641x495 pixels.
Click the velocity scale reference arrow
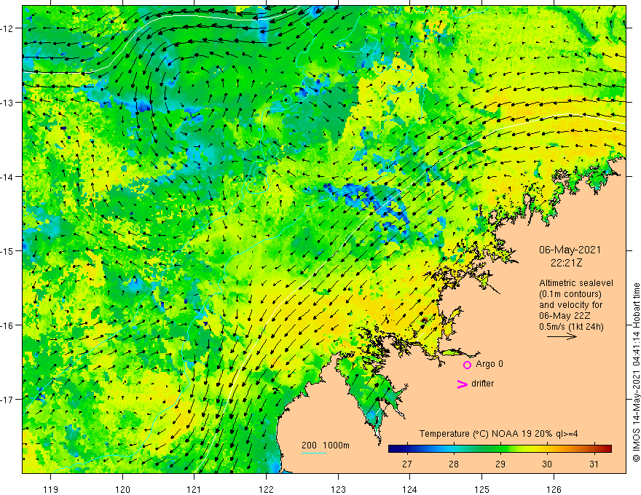coord(562,336)
